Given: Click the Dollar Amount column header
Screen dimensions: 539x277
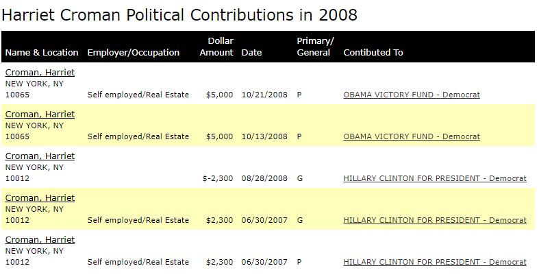Looking at the screenshot, I should click(x=218, y=47).
